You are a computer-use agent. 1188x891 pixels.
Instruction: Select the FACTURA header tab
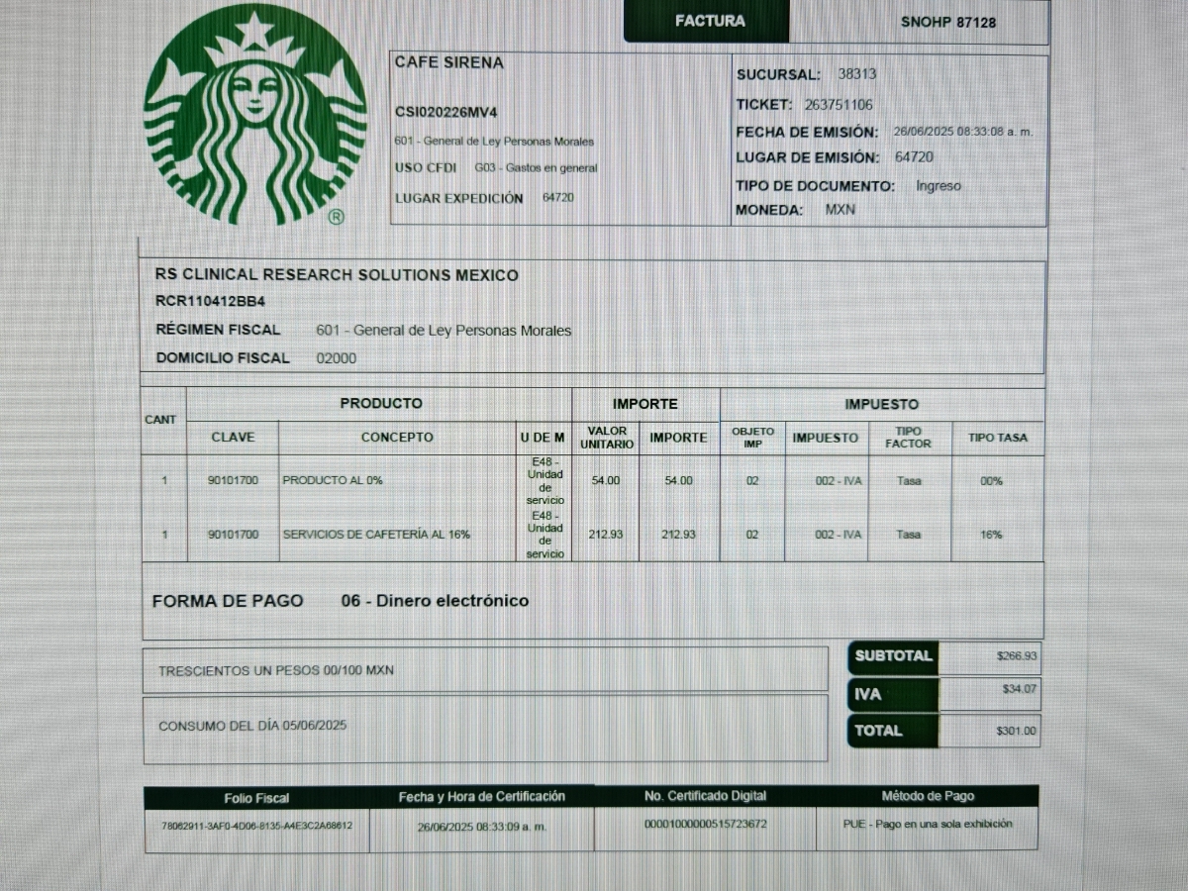click(x=710, y=21)
